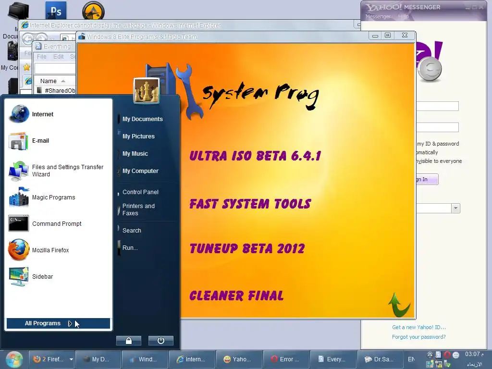
Task: Click the green back arrow in System Prog
Action: 399,304
